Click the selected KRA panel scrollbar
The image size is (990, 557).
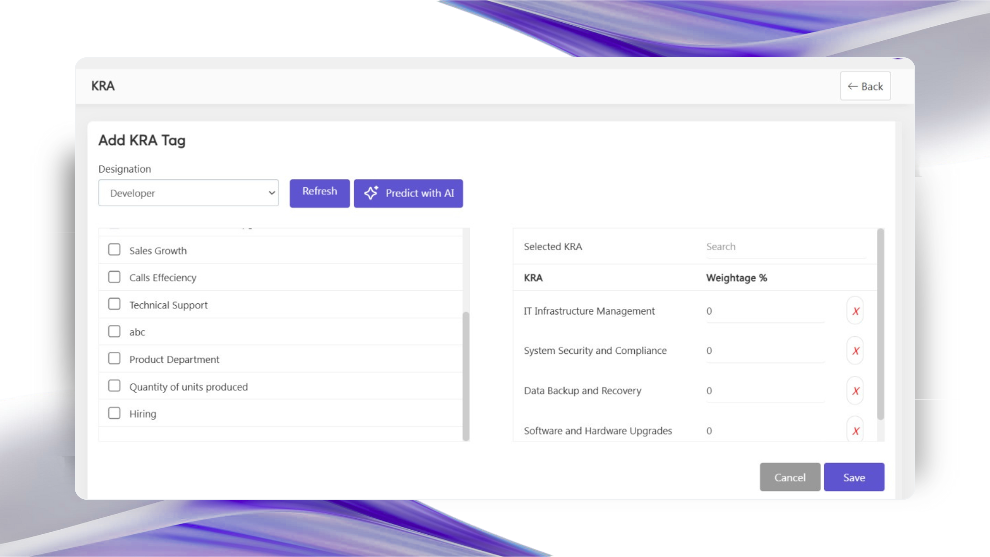tap(880, 325)
